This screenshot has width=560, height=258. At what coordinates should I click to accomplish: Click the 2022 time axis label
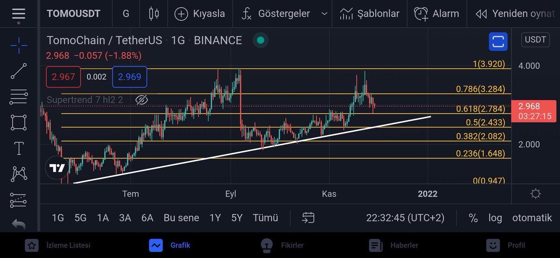tap(427, 194)
